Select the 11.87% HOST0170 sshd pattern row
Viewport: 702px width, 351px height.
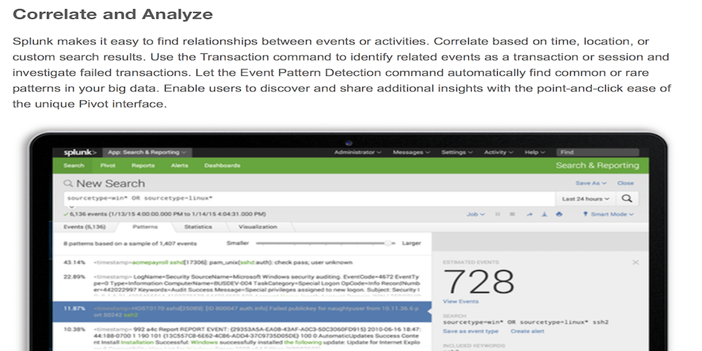point(242,312)
